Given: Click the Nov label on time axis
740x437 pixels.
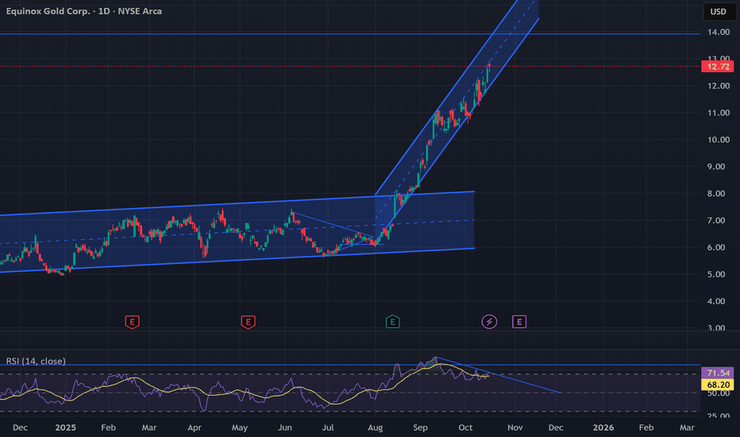Looking at the screenshot, I should pos(515,427).
